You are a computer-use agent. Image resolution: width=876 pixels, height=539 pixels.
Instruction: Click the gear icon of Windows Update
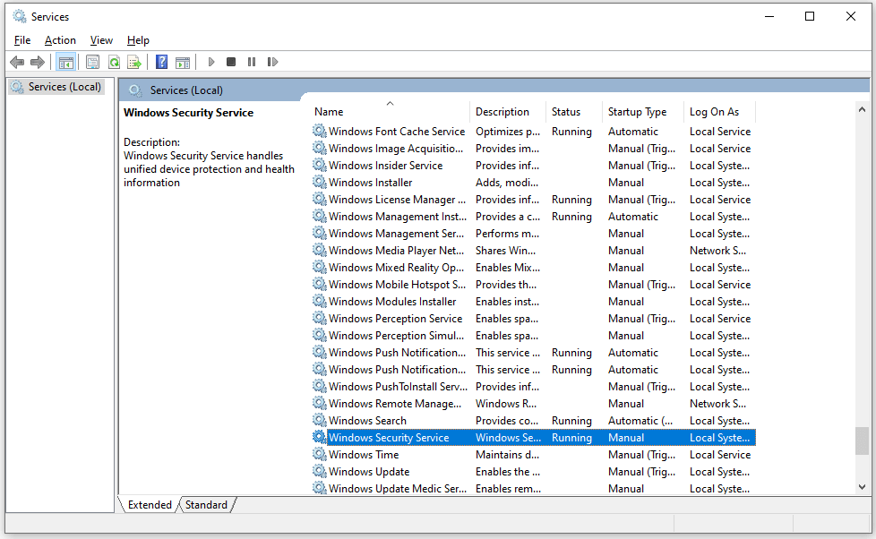[320, 472]
